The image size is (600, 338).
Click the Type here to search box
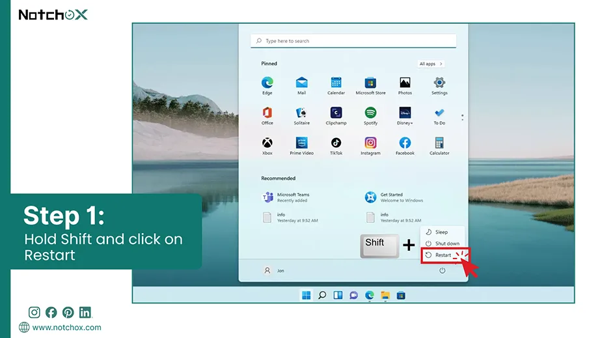[x=353, y=41]
